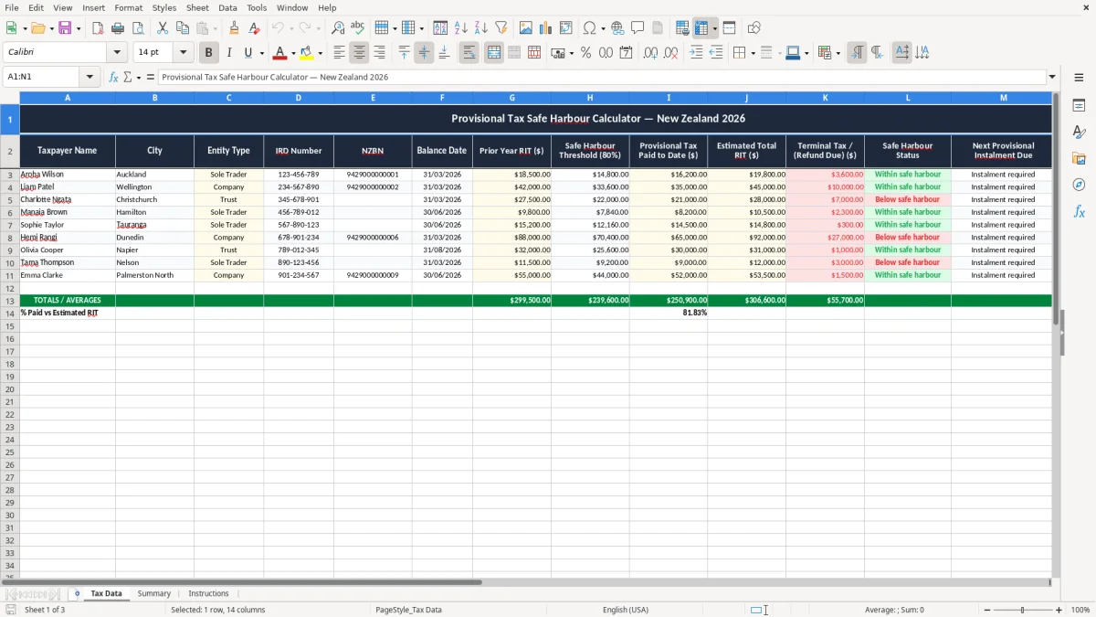Expand the Formula Bar
Image resolution: width=1096 pixels, height=617 pixels.
pos(1052,77)
